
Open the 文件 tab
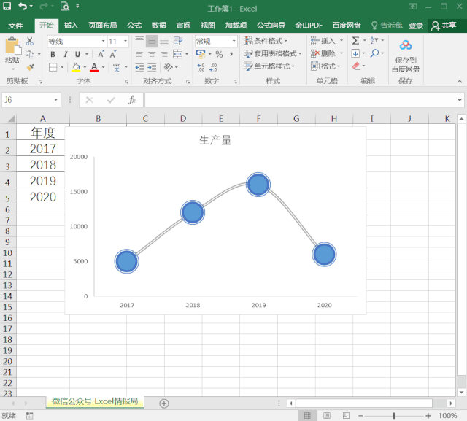point(15,26)
